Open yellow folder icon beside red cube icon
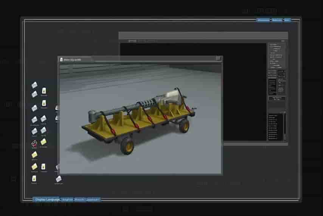 click(43, 142)
